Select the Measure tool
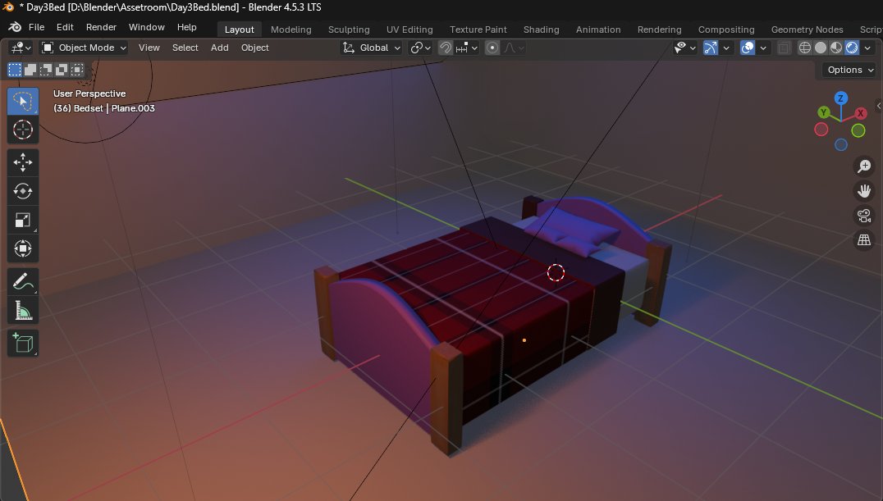Viewport: 883px width, 501px height. tap(22, 310)
